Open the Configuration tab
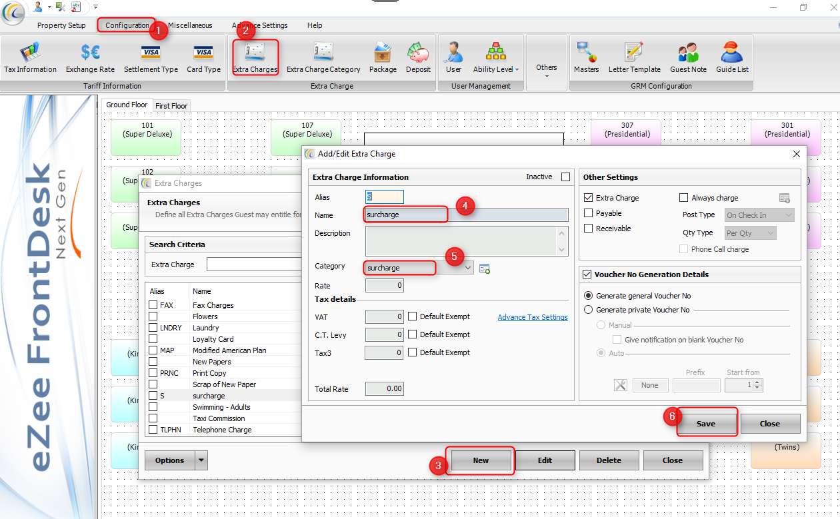The height and width of the screenshot is (519, 840). click(127, 25)
